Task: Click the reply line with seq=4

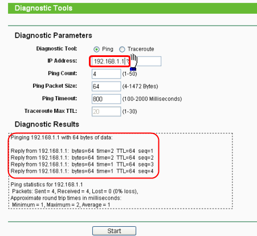Action: click(x=82, y=171)
